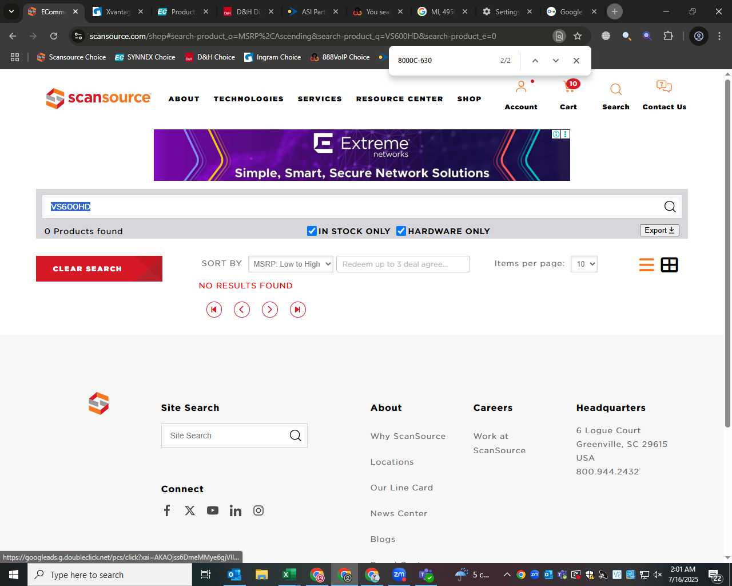Open the SORT BY dropdown
This screenshot has height=586, width=732.
(x=291, y=264)
